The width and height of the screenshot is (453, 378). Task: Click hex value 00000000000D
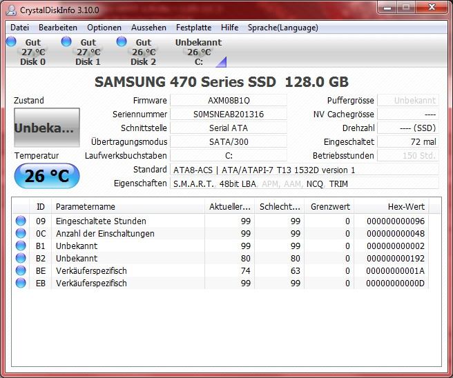click(x=395, y=283)
